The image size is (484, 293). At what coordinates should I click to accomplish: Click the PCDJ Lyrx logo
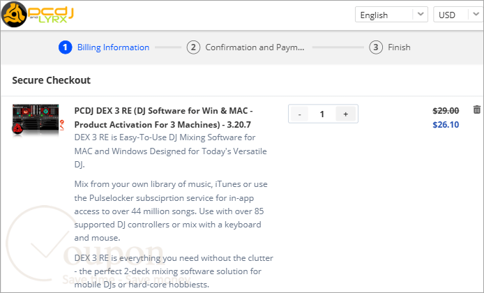(x=38, y=15)
